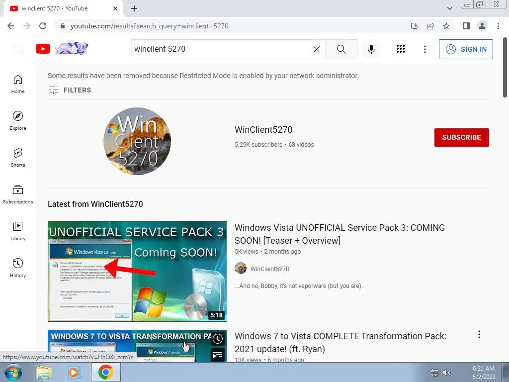Close the winclient 5270 YouTube tab
509x382 pixels.
tap(115, 8)
